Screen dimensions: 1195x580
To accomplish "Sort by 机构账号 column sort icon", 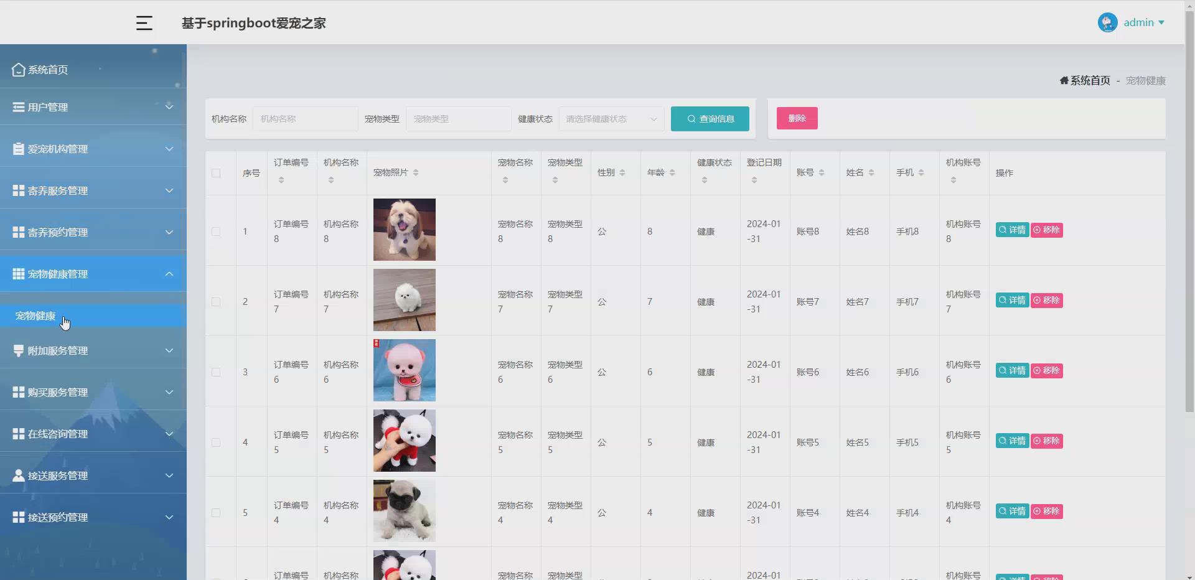I will click(954, 180).
